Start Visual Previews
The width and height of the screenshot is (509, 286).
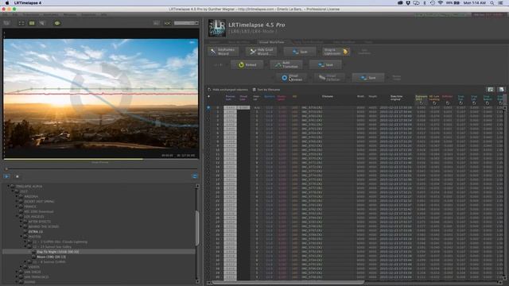pyautogui.click(x=292, y=78)
